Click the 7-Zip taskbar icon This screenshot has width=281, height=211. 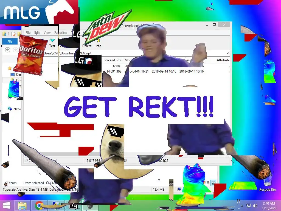[x=73, y=206]
